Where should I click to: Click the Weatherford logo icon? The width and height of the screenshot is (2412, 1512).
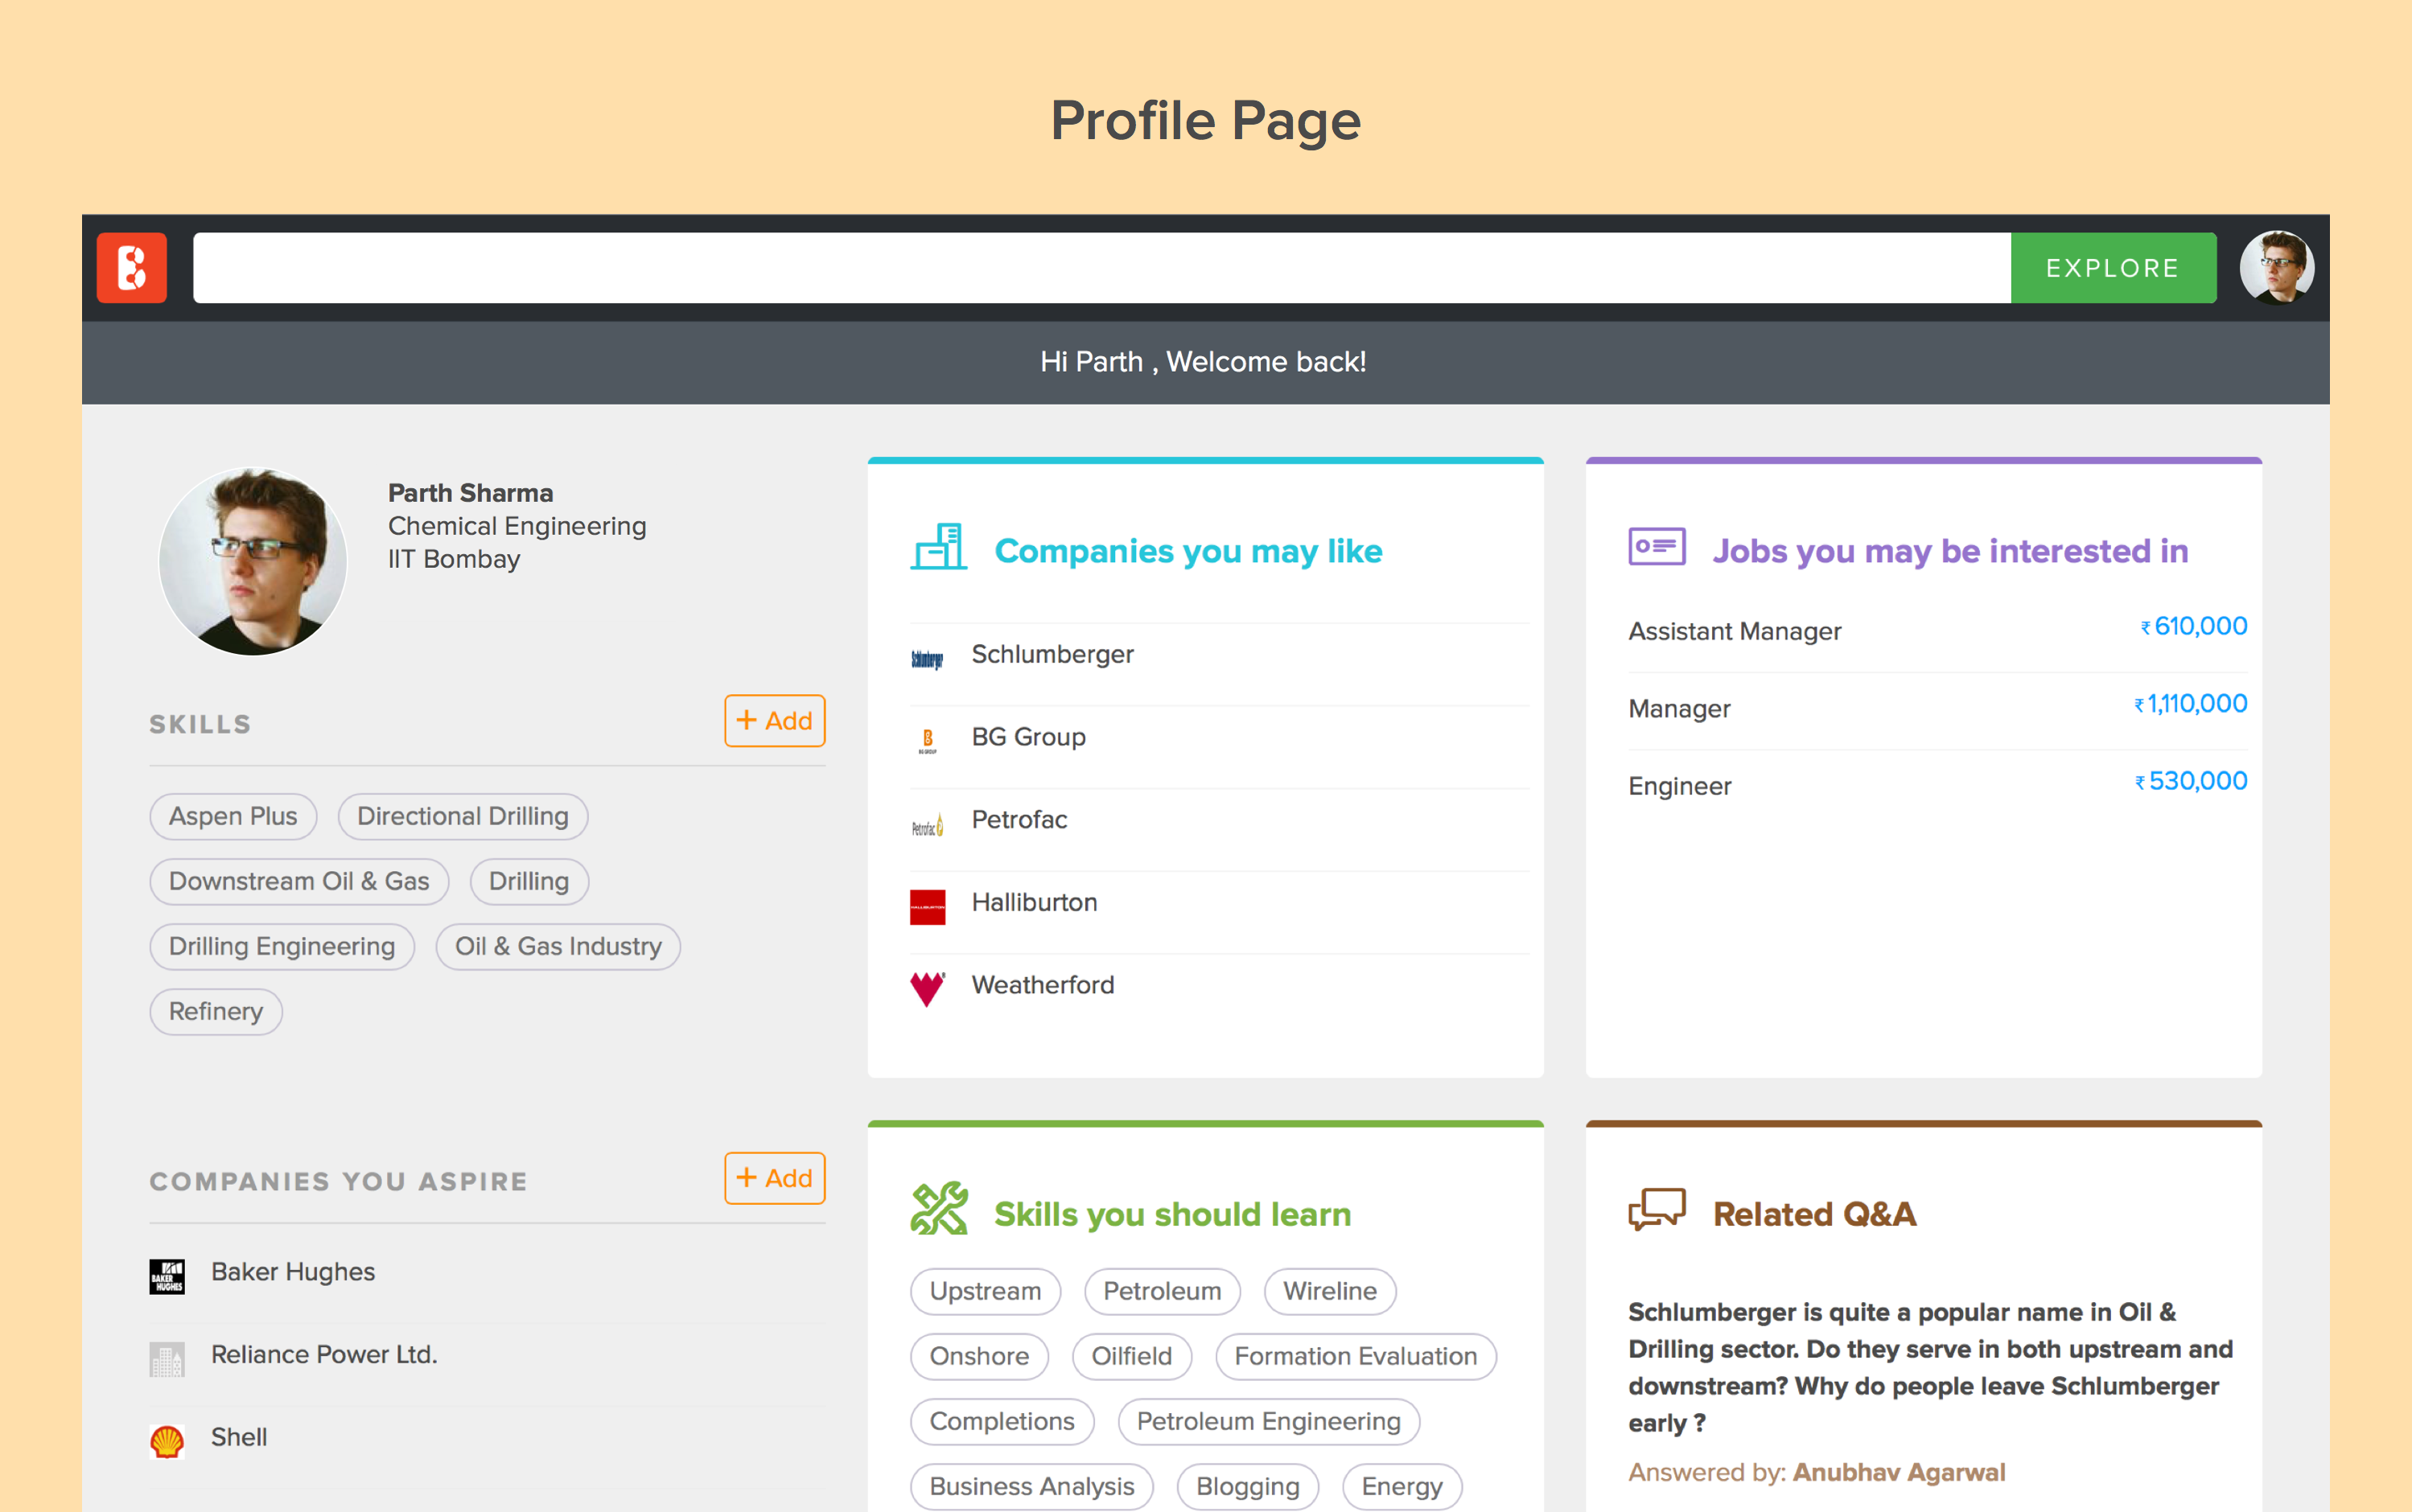[x=928, y=988]
